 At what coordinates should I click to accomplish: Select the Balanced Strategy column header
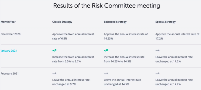coord(115,22)
